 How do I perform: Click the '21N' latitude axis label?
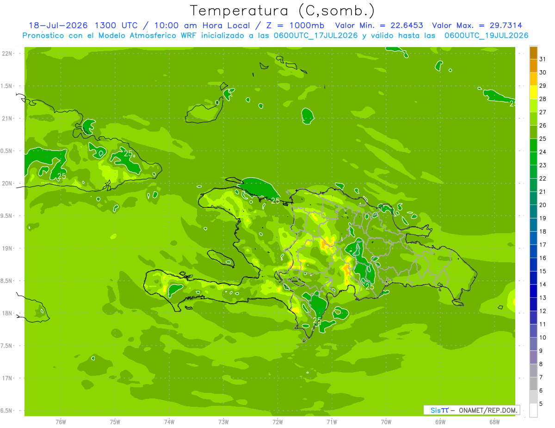(8, 119)
